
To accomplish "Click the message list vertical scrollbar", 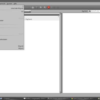I will (60, 53).
